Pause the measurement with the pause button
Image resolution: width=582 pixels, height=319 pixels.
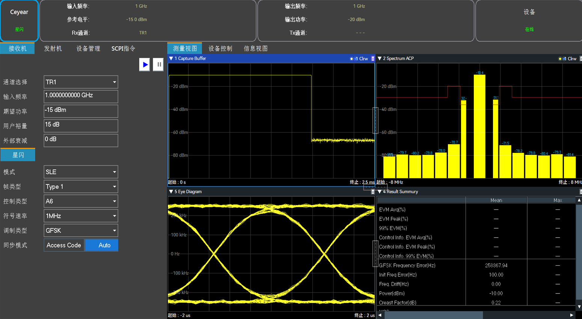[159, 64]
